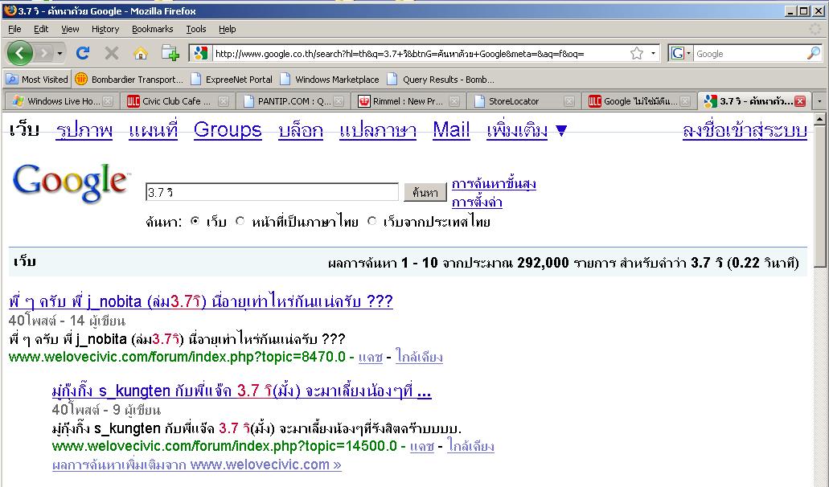Bookmark this page with star icon
Viewport: 829px width, 487px height.
pos(636,54)
